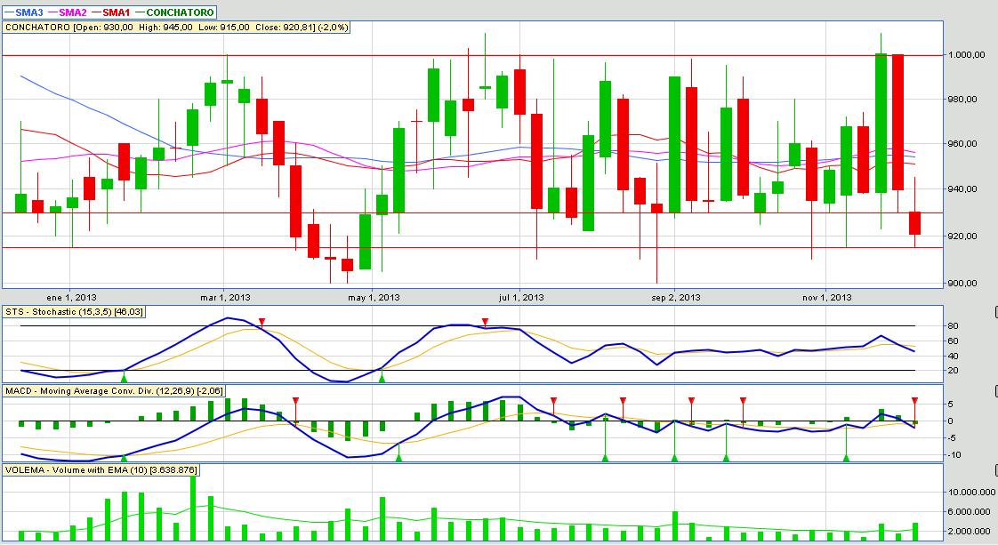
Task: Click first green buy marker on Stochastic
Action: (124, 378)
